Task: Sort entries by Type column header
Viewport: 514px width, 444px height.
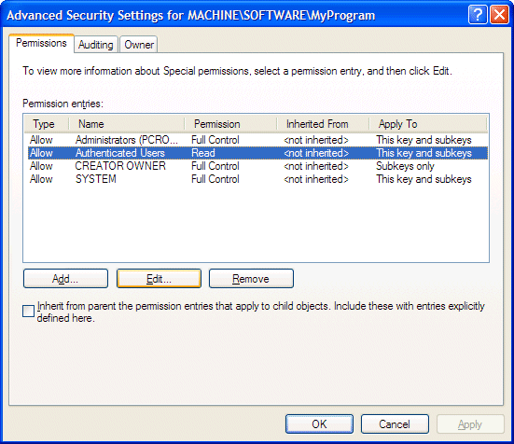Action: tap(47, 124)
